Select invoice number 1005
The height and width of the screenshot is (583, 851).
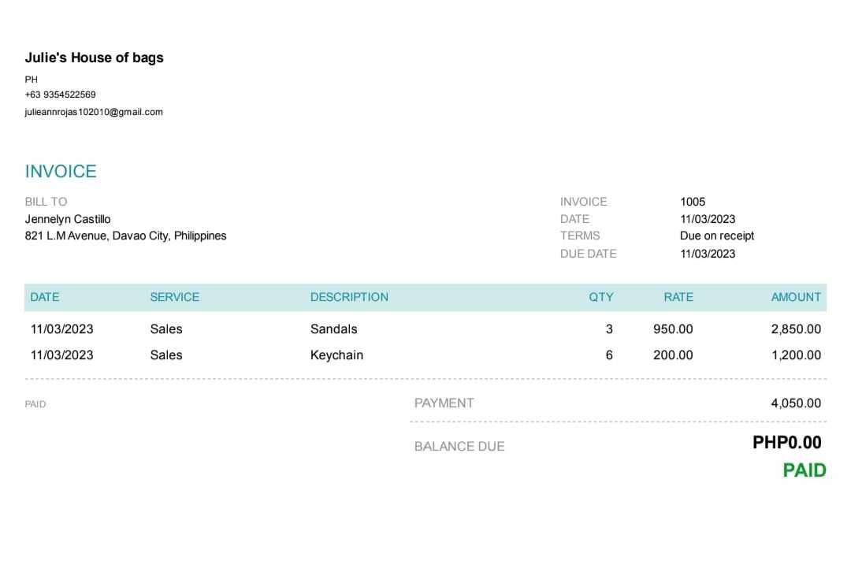[693, 202]
